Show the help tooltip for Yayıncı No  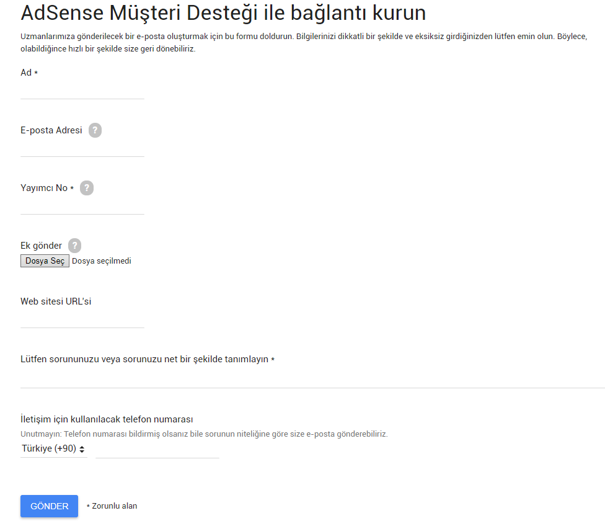click(86, 188)
